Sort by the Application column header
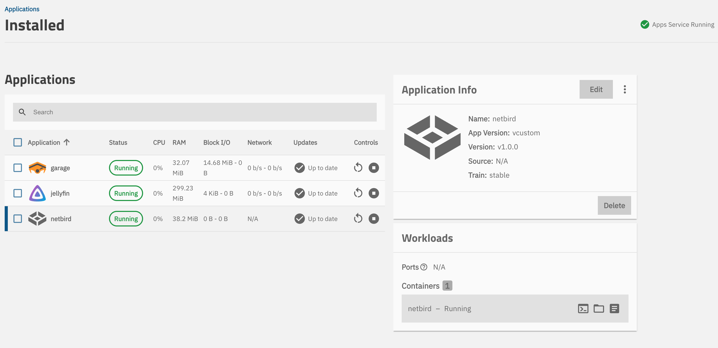The width and height of the screenshot is (718, 348). [x=44, y=142]
